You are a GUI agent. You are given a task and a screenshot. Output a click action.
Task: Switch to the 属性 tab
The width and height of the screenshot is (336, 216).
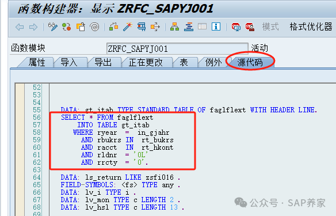coord(37,62)
